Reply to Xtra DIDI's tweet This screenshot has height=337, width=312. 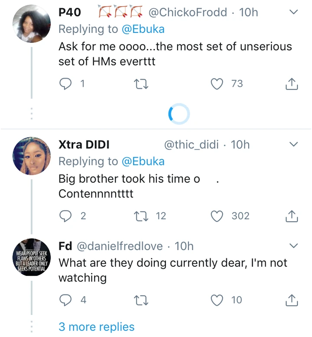[65, 216]
